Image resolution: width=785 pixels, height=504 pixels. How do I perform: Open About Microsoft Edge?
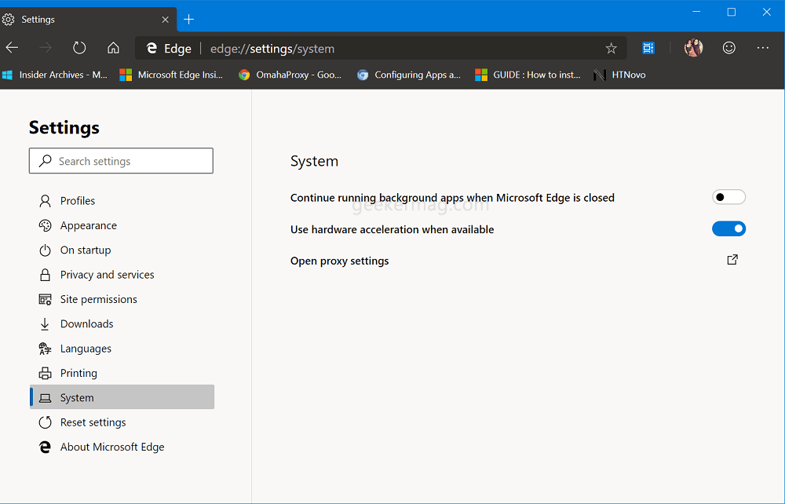coord(122,447)
